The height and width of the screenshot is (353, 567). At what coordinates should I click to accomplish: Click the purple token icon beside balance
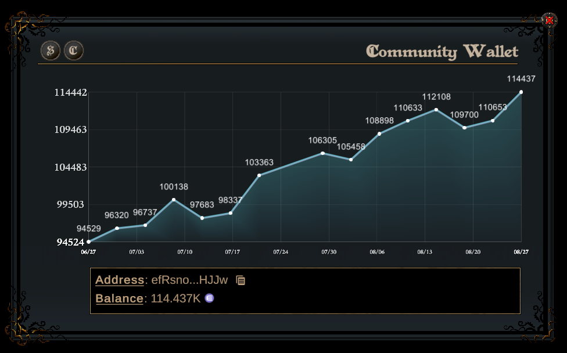tap(210, 298)
